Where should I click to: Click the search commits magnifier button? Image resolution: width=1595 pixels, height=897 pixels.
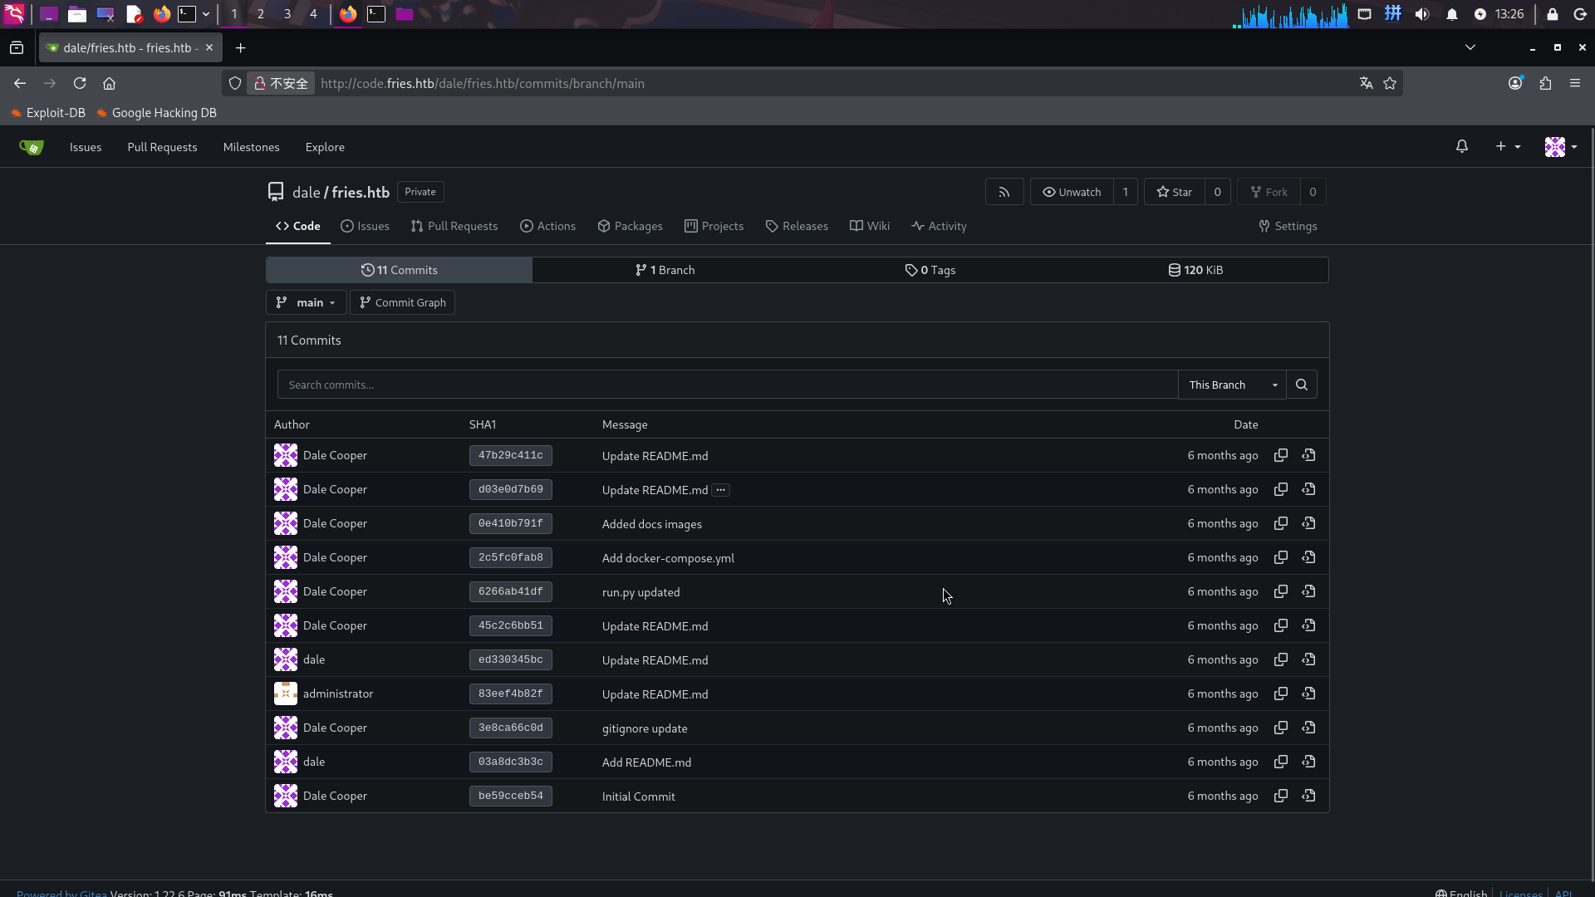(x=1302, y=385)
